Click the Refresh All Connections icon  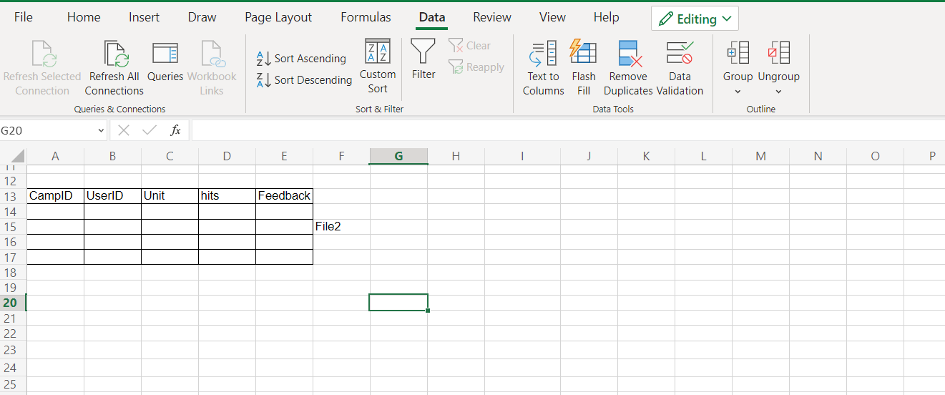(116, 54)
